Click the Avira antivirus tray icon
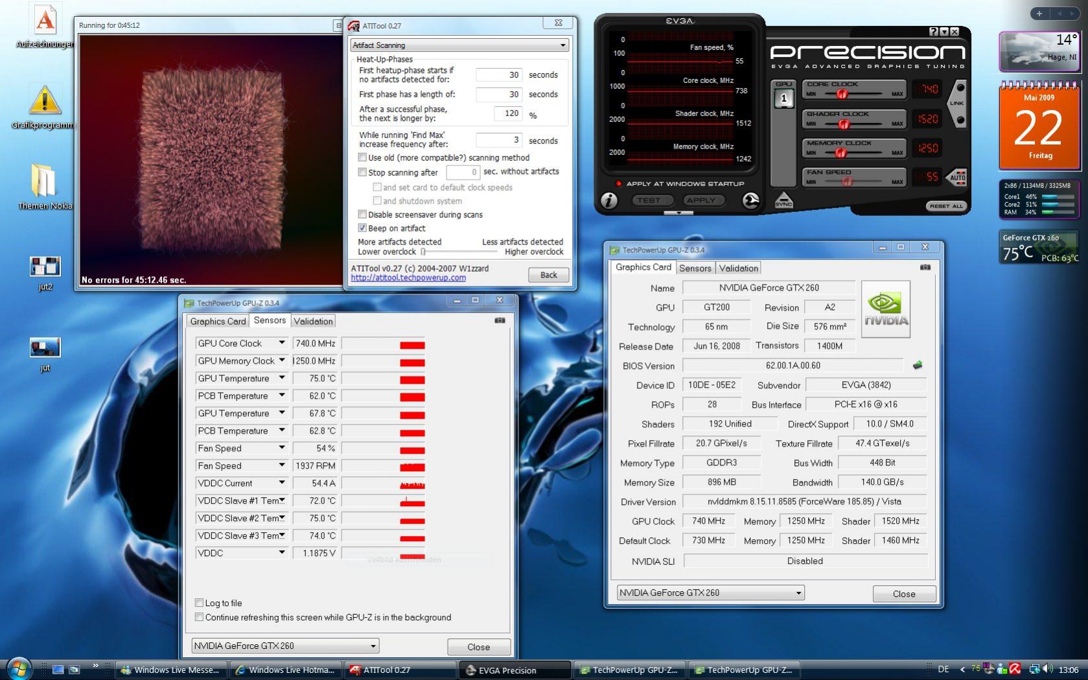The height and width of the screenshot is (680, 1088). [x=1015, y=669]
